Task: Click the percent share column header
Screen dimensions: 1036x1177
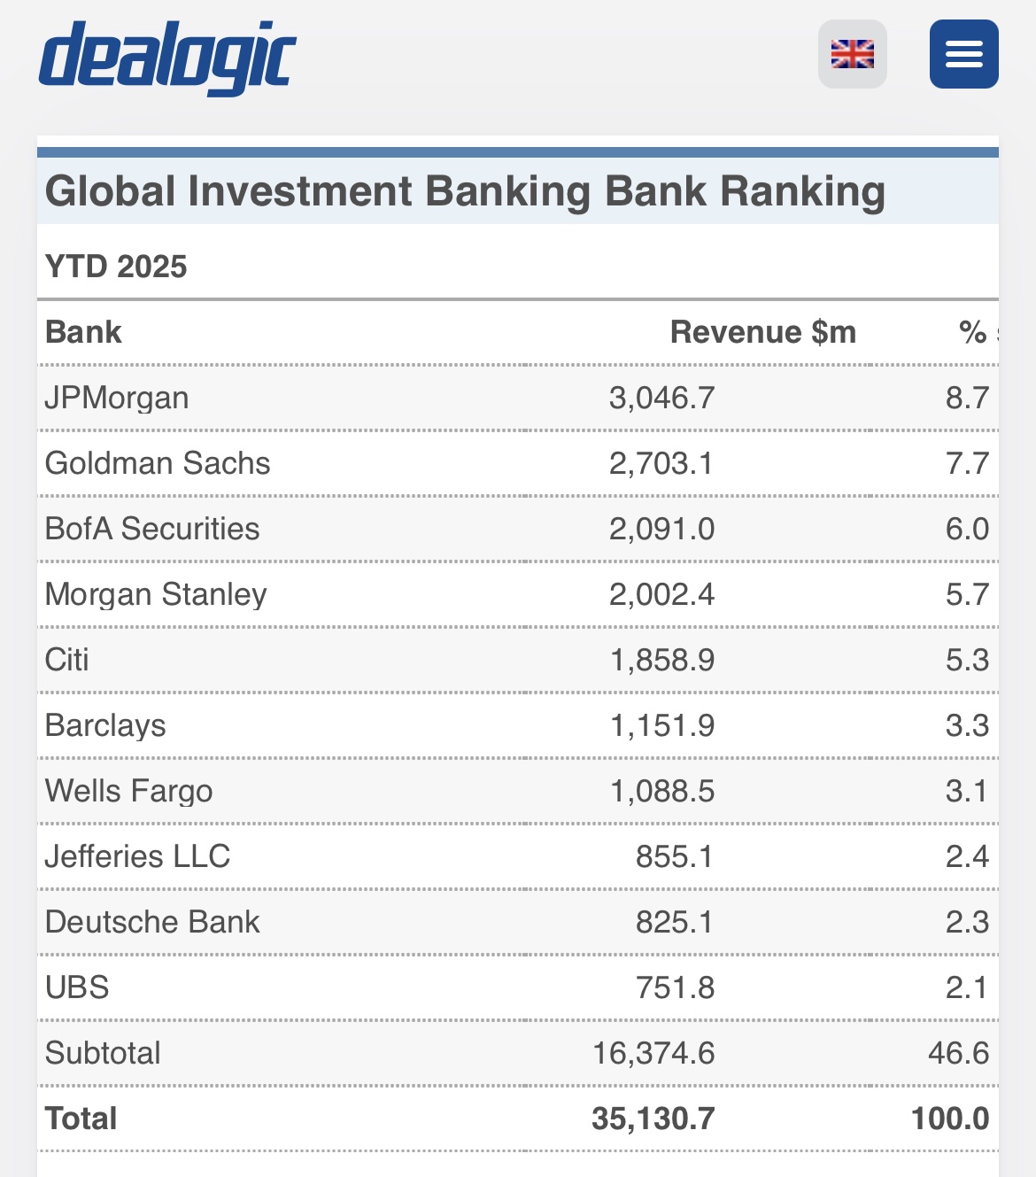Action: (971, 332)
